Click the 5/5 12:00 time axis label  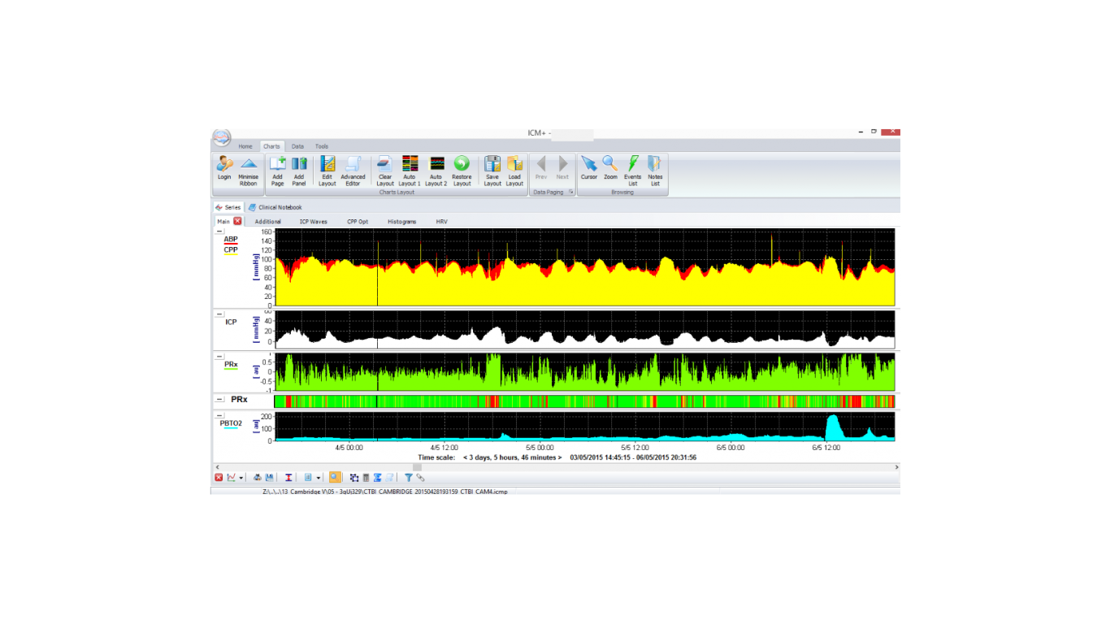click(635, 447)
